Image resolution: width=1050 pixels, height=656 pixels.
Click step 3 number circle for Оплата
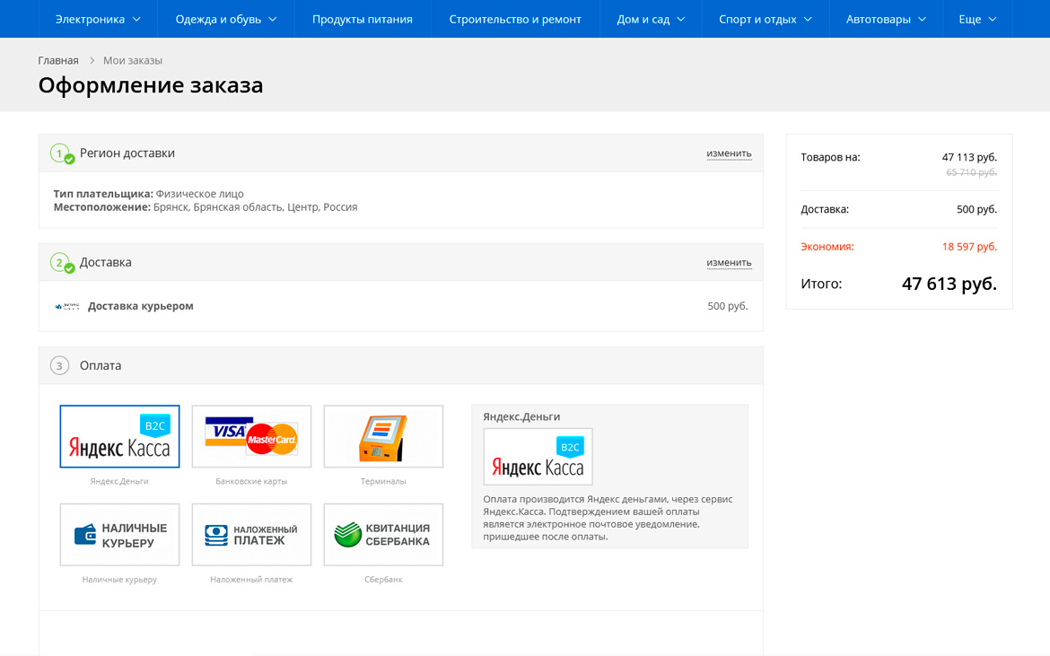pos(59,365)
